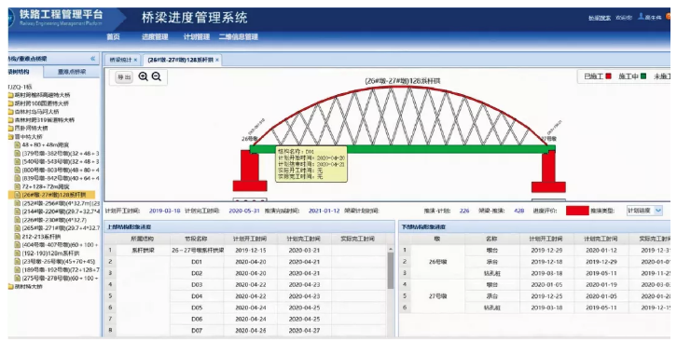Select tree item 72+128+72m

pos(42,186)
